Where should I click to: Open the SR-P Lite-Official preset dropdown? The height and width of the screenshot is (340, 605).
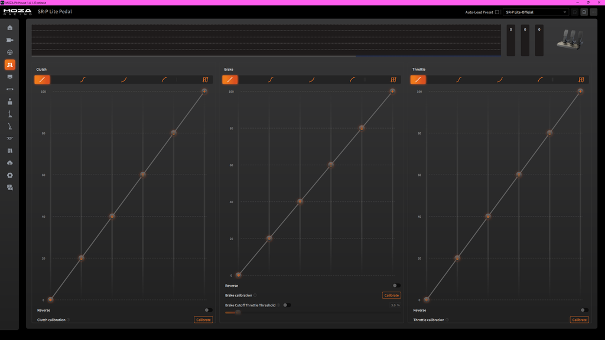[535, 12]
